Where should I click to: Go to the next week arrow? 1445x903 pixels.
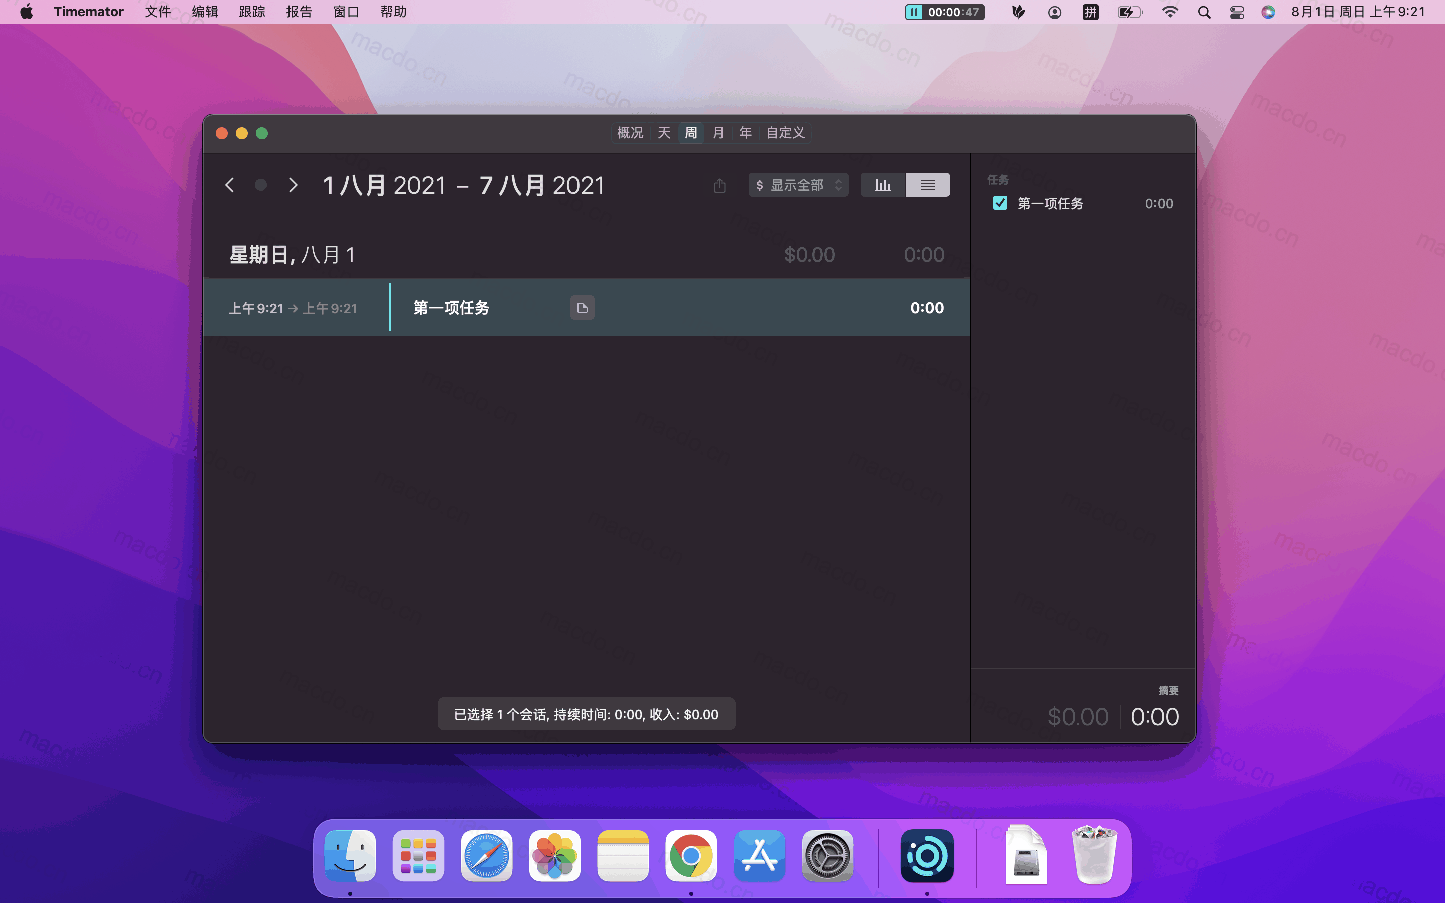pyautogui.click(x=293, y=185)
